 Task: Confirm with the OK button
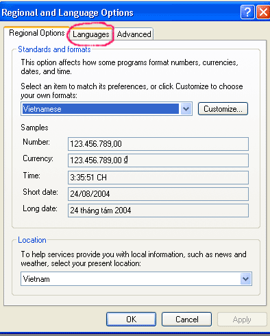(x=132, y=320)
